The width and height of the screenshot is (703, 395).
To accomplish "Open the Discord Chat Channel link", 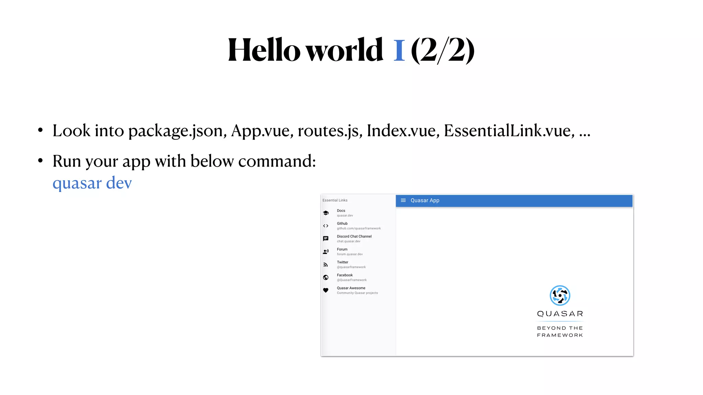I will coord(354,237).
